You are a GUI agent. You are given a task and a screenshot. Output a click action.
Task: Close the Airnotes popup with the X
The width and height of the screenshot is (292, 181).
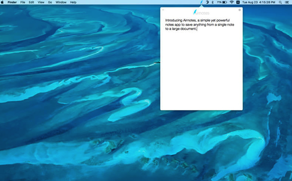coord(163,10)
